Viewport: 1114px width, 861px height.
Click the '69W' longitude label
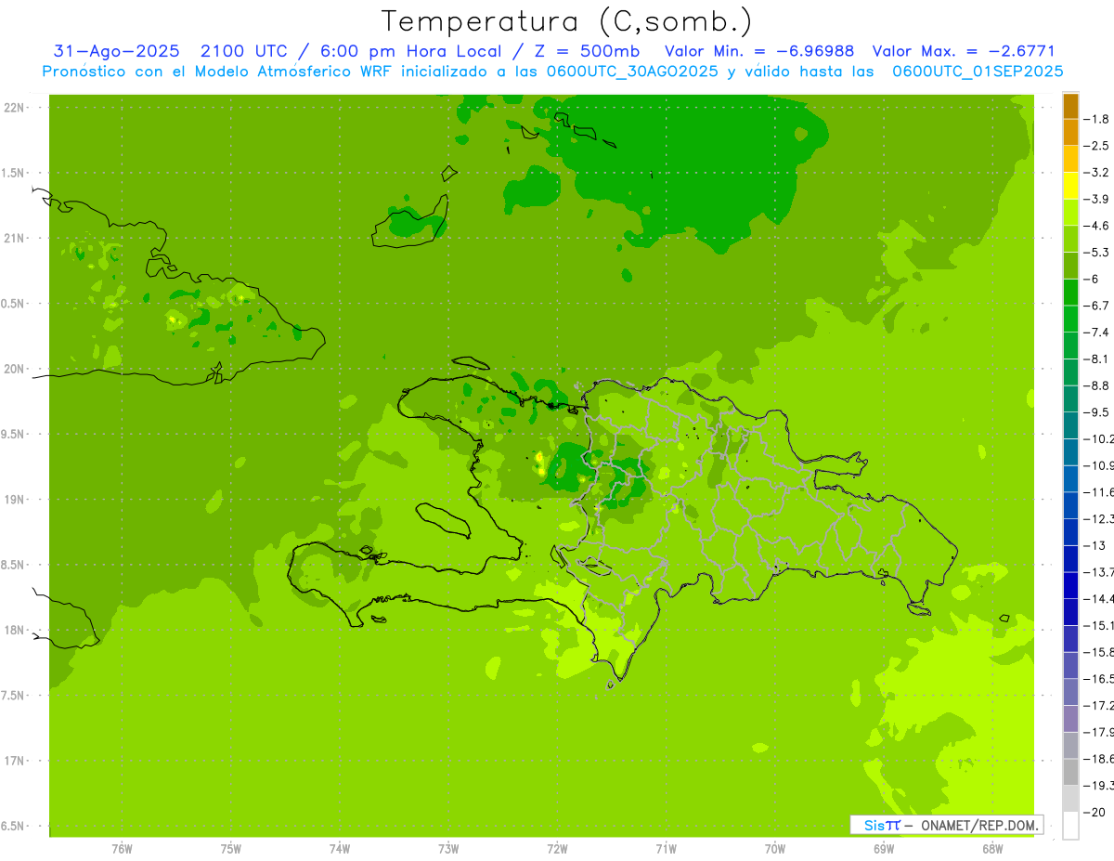pyautogui.click(x=884, y=849)
